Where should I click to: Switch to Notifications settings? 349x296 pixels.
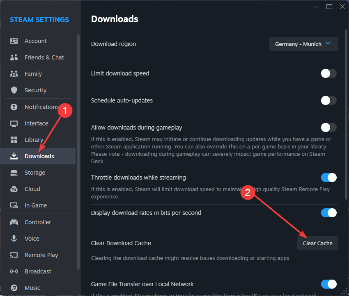pyautogui.click(x=38, y=107)
